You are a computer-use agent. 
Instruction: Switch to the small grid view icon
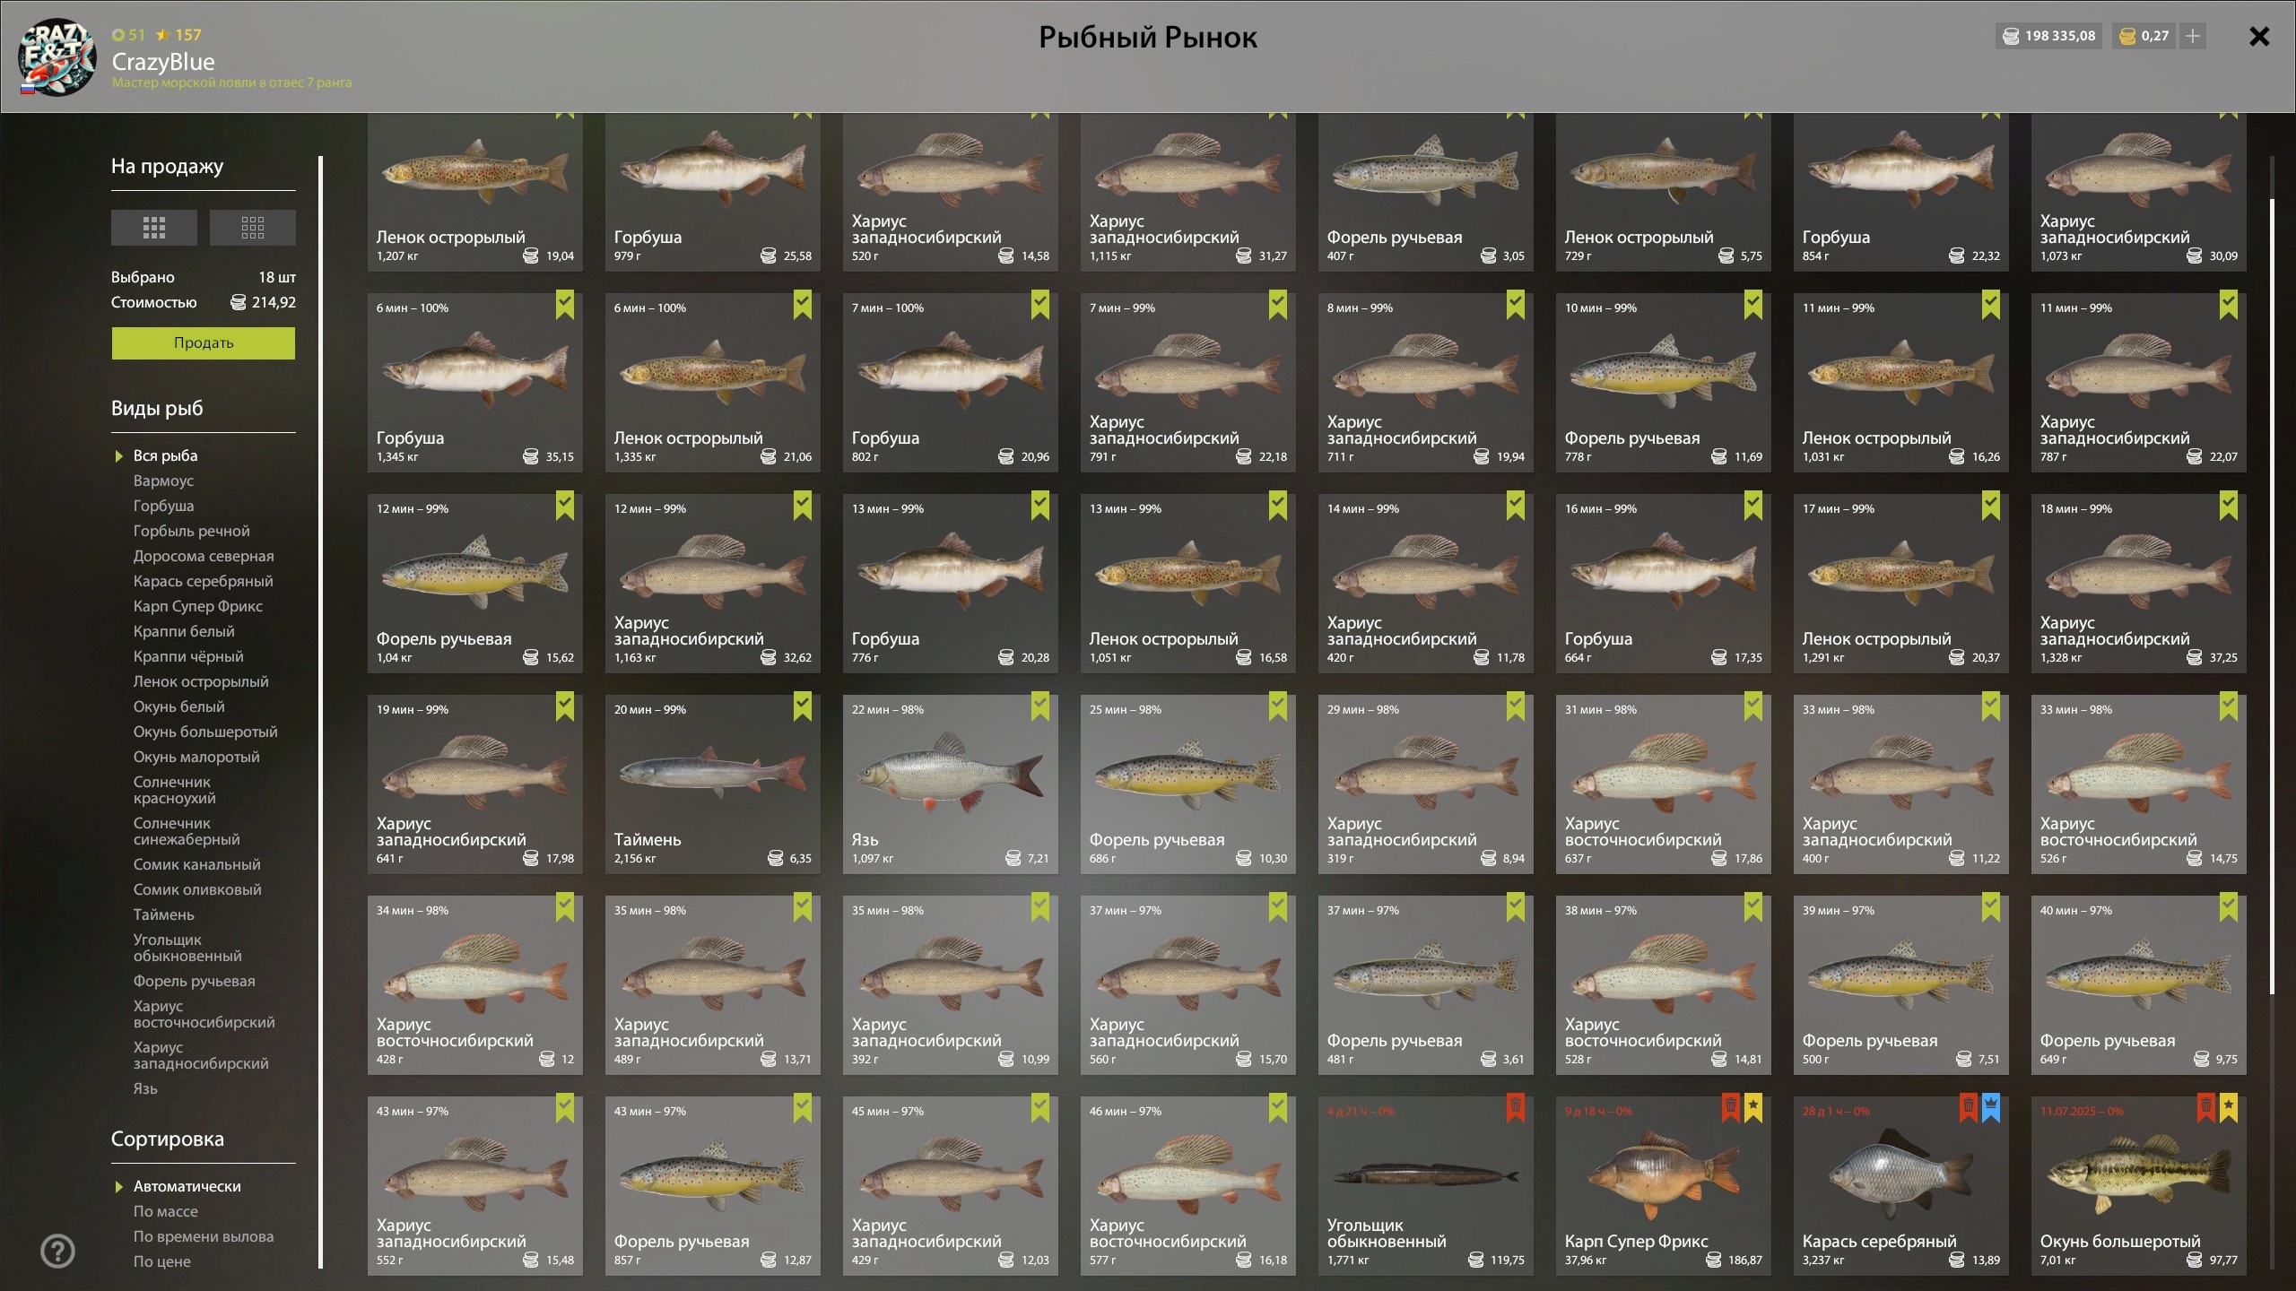point(253,228)
